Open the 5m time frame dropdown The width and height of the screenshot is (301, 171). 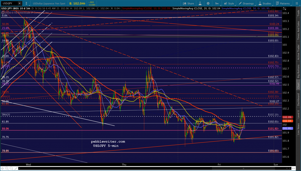[217, 4]
